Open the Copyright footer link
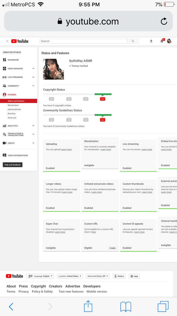The height and width of the screenshot is (316, 177). [x=38, y=286]
